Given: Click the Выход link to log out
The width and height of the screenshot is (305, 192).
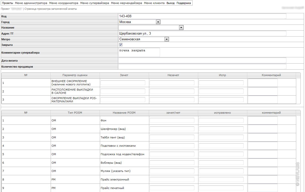Looking at the screenshot, I should click(171, 3).
